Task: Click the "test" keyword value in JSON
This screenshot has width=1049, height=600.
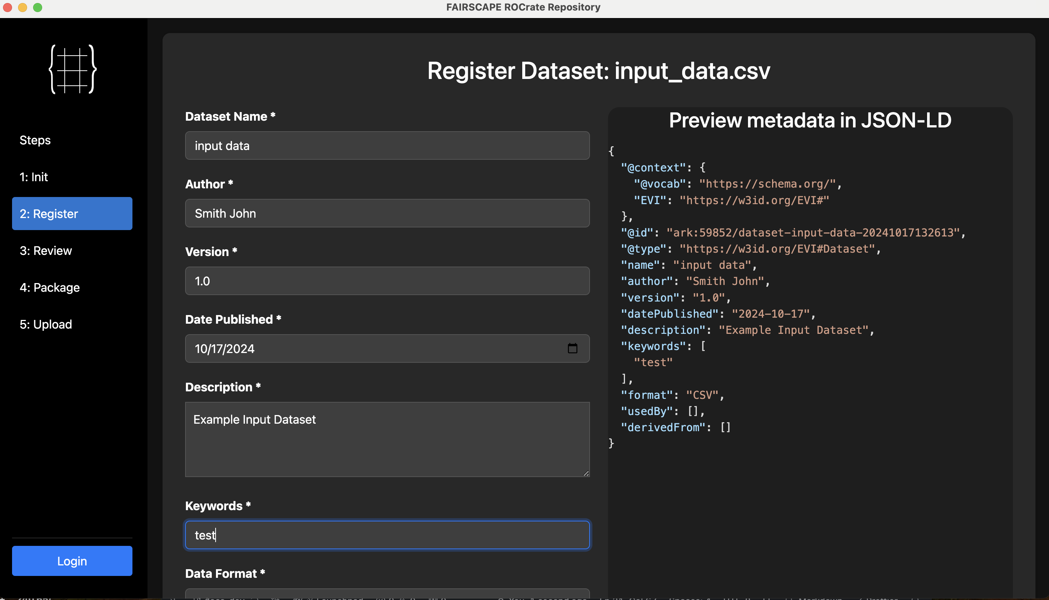Action: coord(653,363)
